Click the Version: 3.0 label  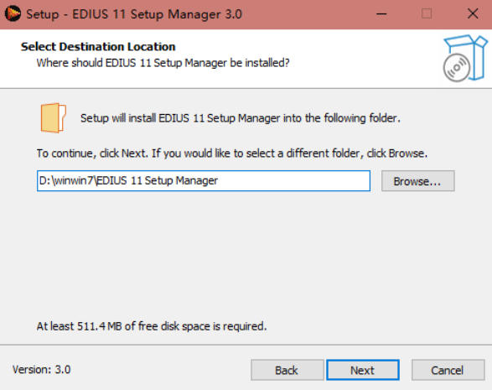(41, 370)
